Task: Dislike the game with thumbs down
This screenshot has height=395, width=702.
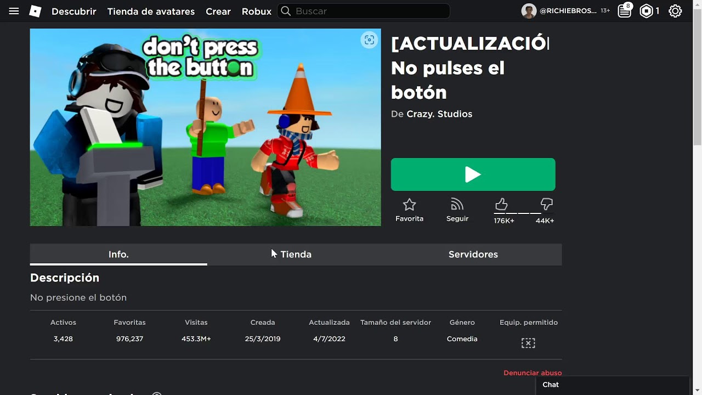Action: click(x=546, y=204)
